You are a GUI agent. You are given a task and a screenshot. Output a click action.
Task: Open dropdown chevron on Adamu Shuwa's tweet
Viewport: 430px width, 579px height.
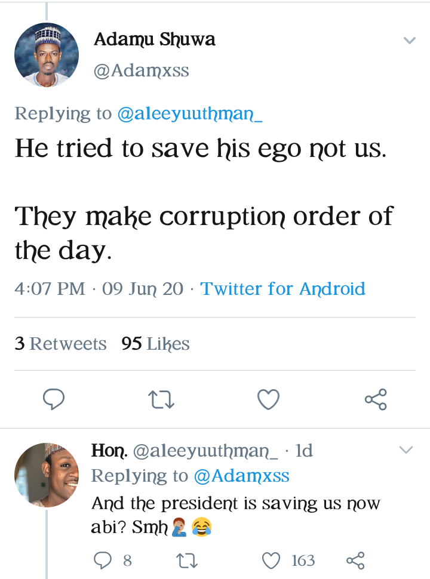[x=409, y=41]
